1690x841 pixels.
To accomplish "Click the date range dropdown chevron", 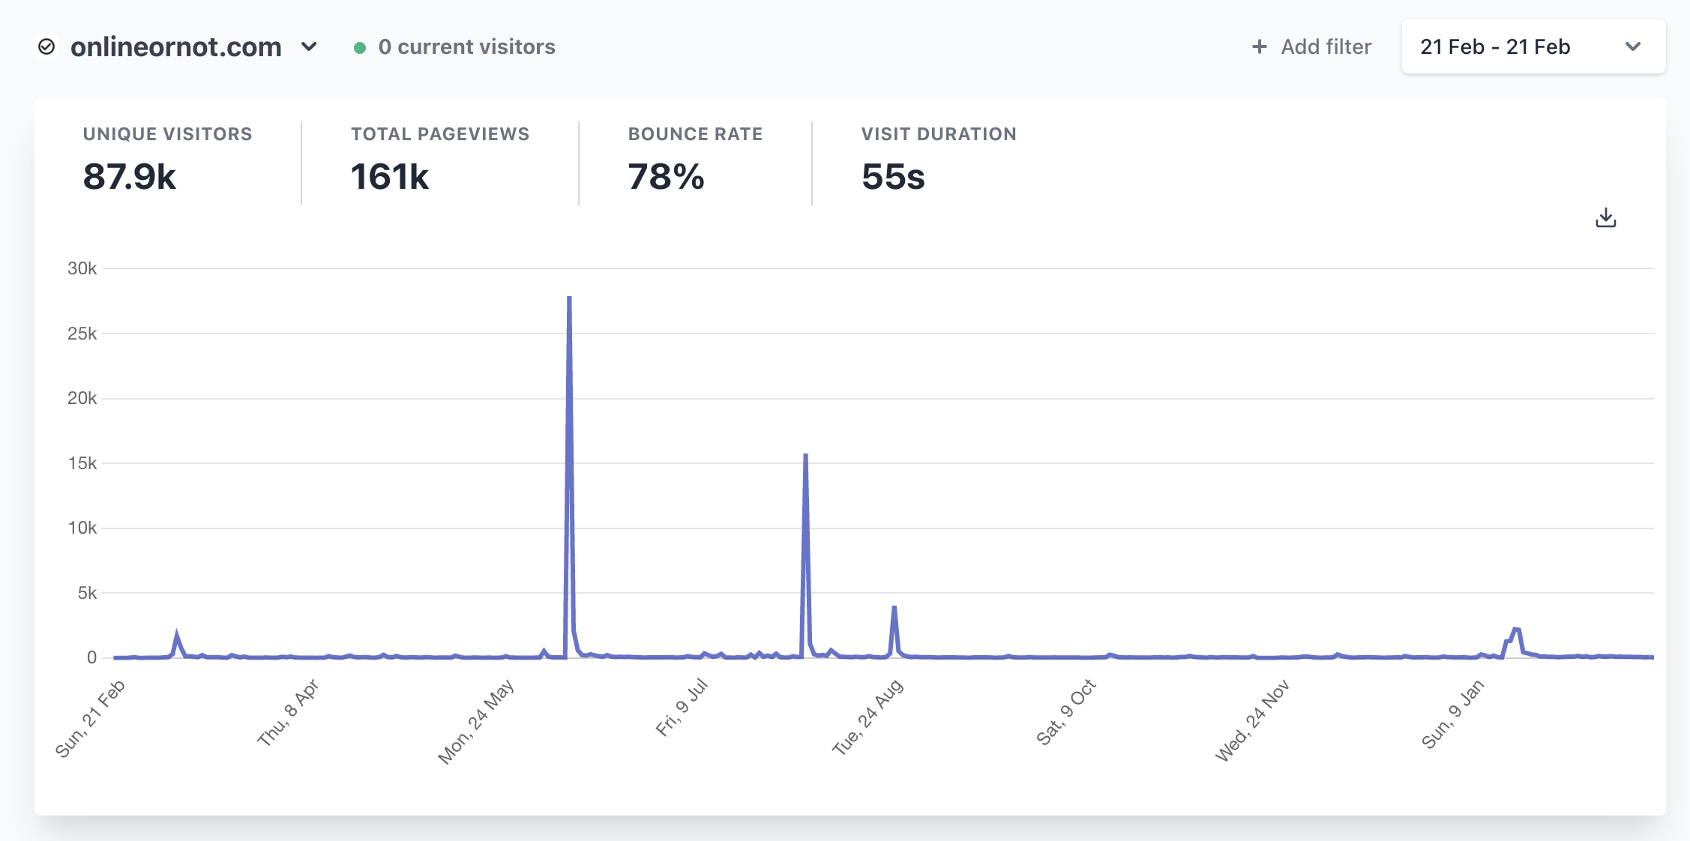I will 1633,47.
